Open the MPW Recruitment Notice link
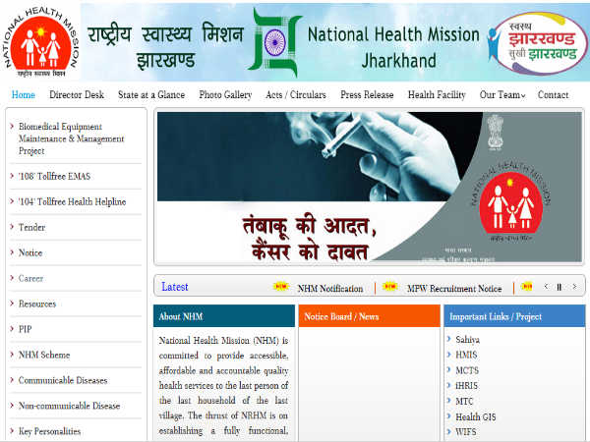 454,289
